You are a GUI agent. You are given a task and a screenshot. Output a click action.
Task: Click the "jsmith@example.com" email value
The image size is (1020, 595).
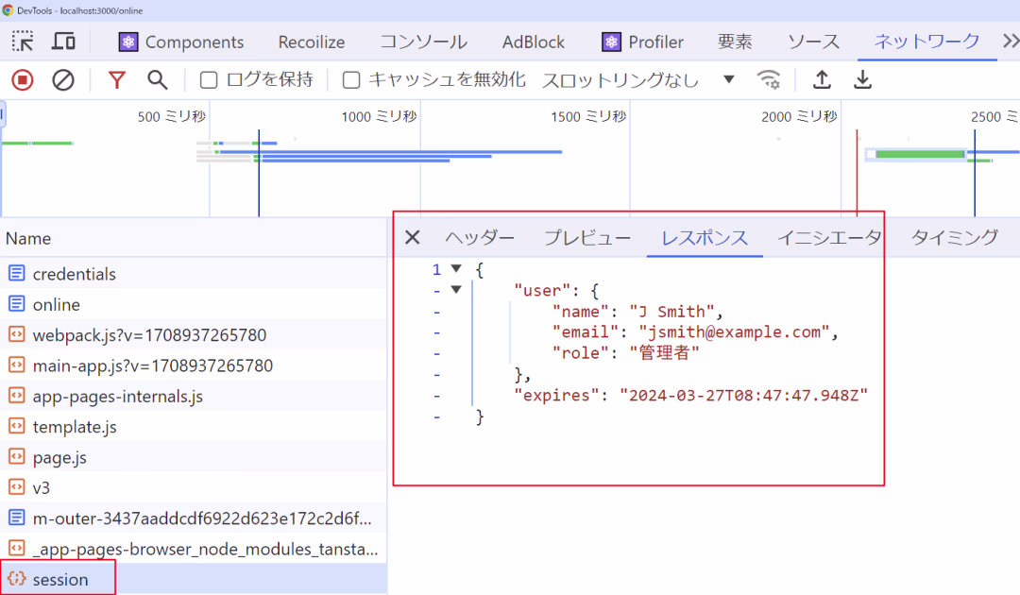pyautogui.click(x=734, y=331)
